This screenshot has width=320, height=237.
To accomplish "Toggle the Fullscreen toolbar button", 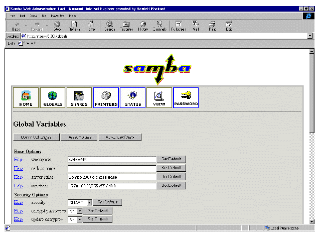I will pos(179,26).
